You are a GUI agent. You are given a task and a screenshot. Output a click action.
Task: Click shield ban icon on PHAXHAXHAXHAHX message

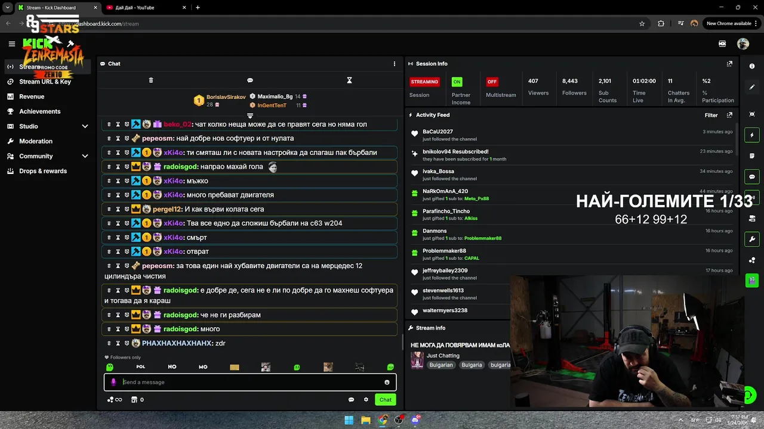(127, 343)
